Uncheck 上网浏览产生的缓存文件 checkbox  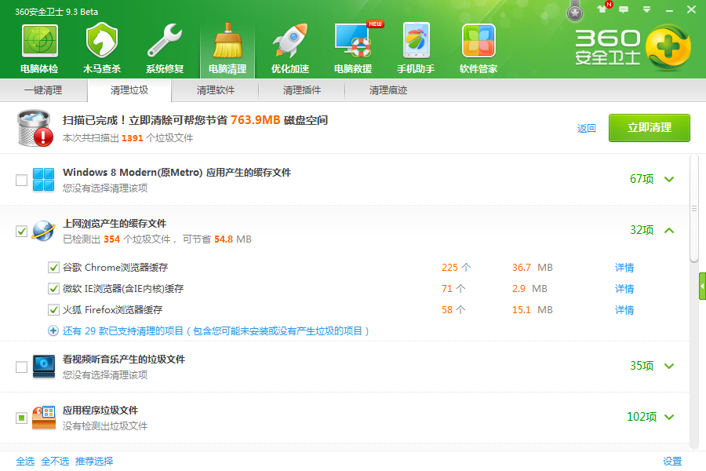(x=21, y=232)
